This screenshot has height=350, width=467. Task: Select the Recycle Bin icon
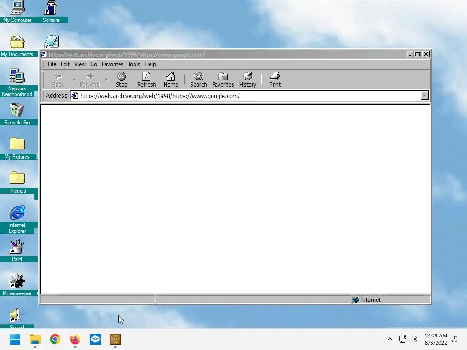coord(17,114)
